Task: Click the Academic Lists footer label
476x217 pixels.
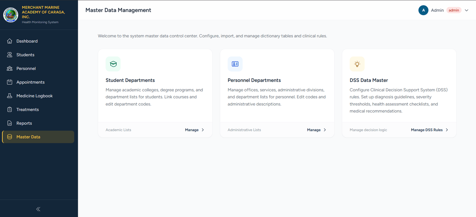Action: click(x=118, y=130)
